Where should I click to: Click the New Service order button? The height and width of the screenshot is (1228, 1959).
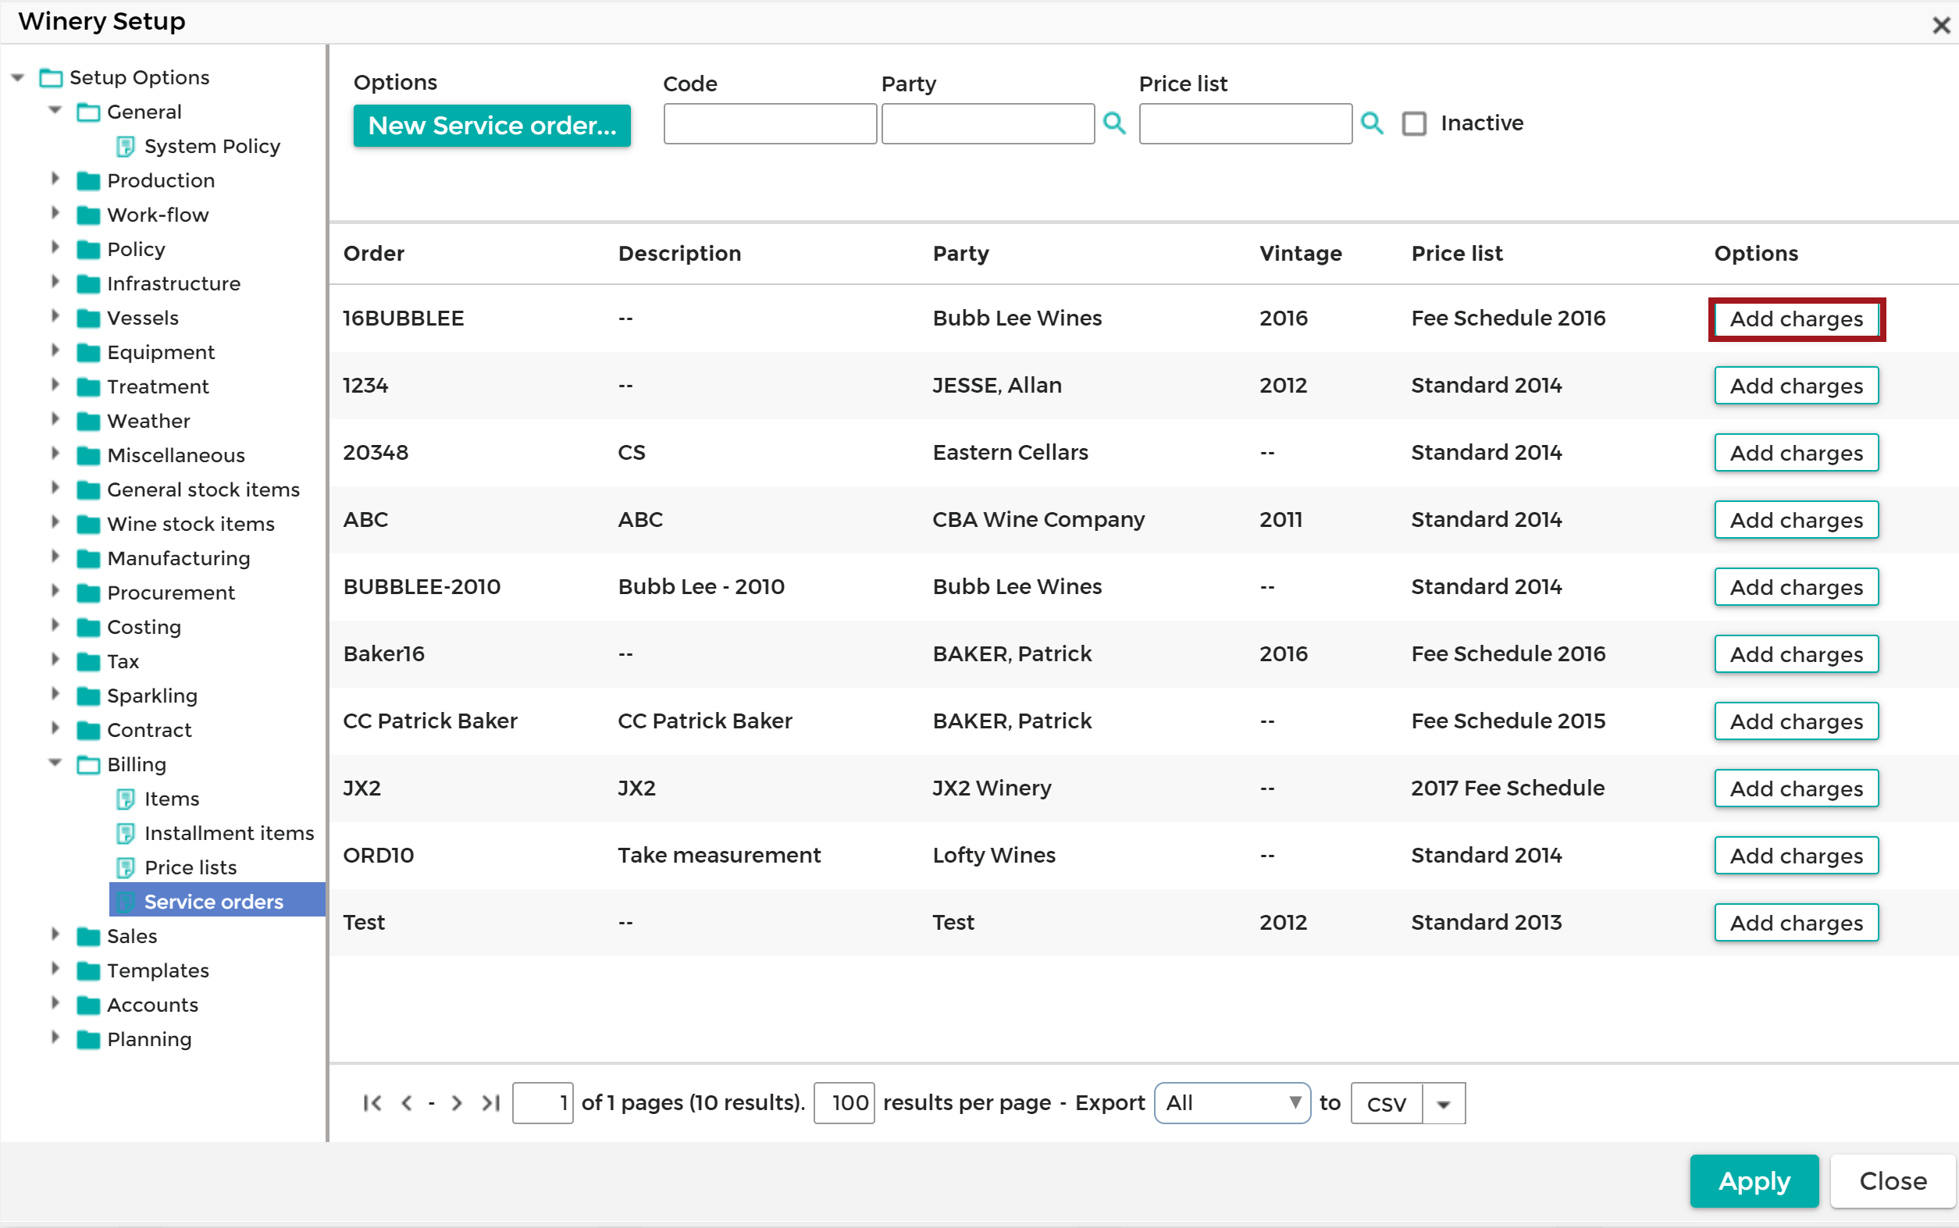[492, 126]
